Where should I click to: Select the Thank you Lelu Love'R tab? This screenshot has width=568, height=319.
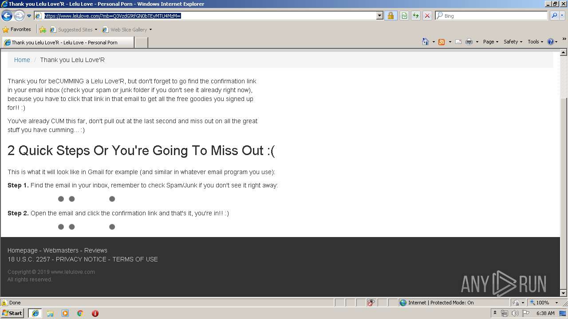[x=67, y=43]
